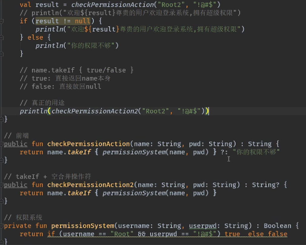Image resolution: width=306 pixels, height=245 pixels.
Task: Click the 'private' keyword before fun permissionSystem
Action: tap(18, 226)
